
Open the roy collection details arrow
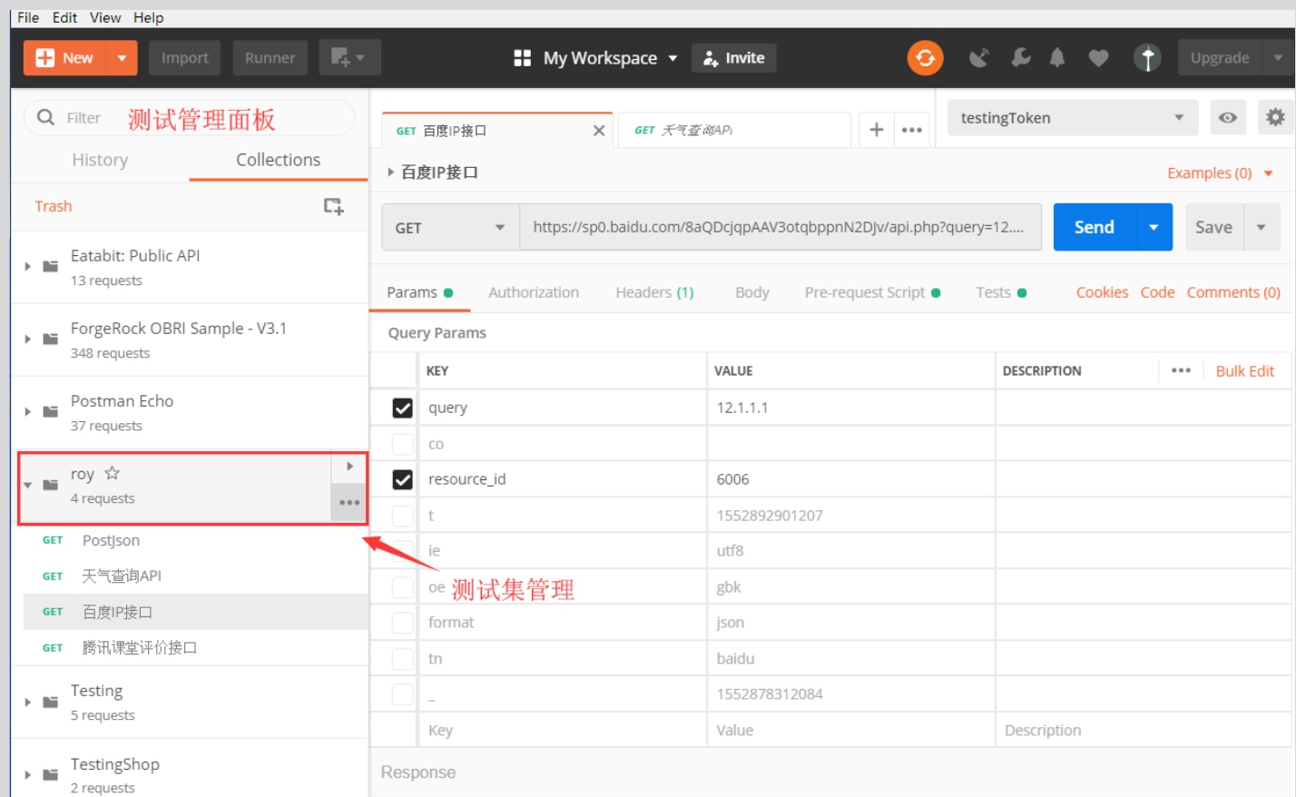[x=349, y=467]
